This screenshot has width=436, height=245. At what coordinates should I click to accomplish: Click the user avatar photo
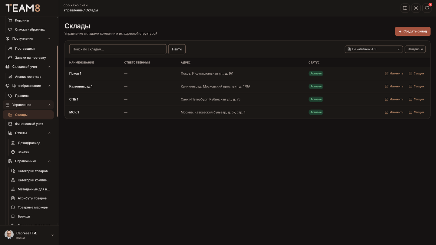tap(9, 235)
